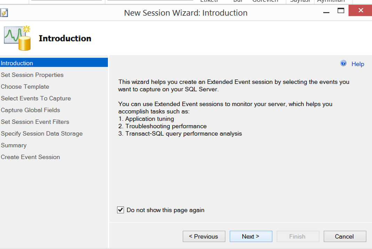
Task: Click the disabled Finish button
Action: click(298, 236)
